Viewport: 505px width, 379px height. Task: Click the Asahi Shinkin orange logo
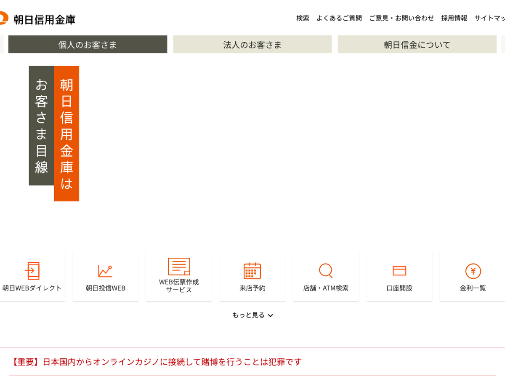tap(3, 19)
